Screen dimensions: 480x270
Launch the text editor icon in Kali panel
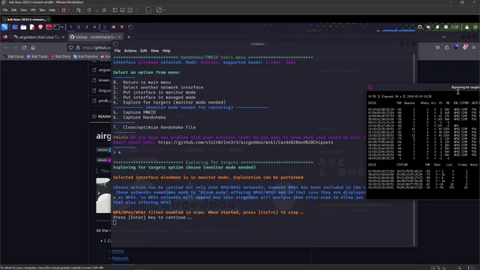tap(32, 27)
